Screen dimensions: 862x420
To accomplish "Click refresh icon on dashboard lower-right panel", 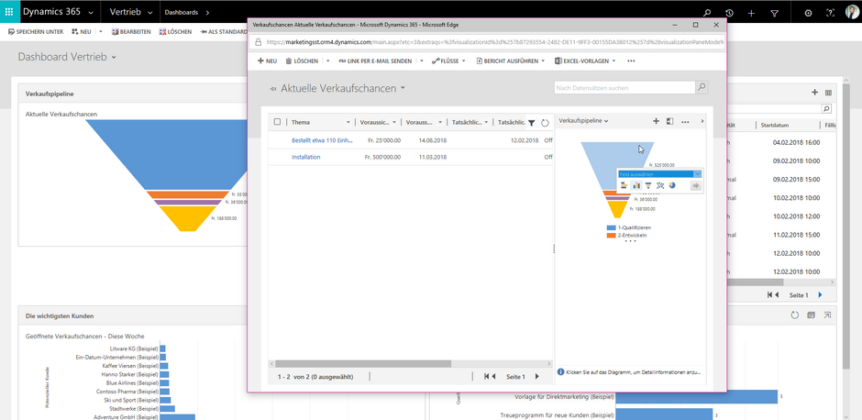I will pyautogui.click(x=794, y=315).
